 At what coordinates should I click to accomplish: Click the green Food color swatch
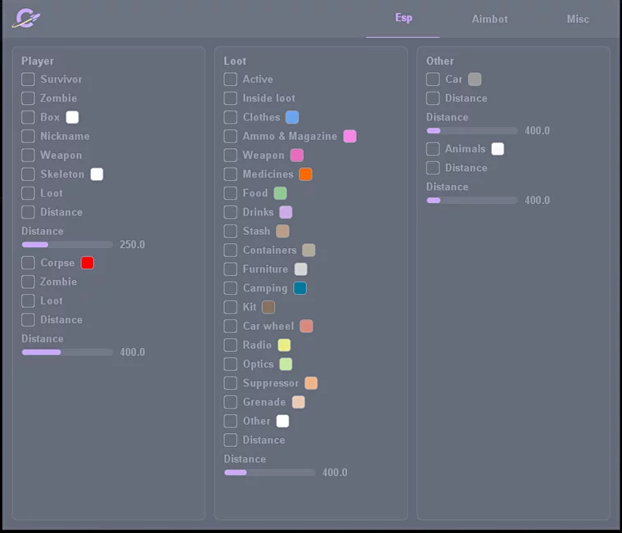[280, 193]
